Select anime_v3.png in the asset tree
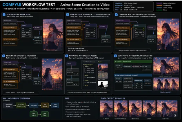Image resolution: width=182 pixels, height=122 pixels. pos(90,72)
